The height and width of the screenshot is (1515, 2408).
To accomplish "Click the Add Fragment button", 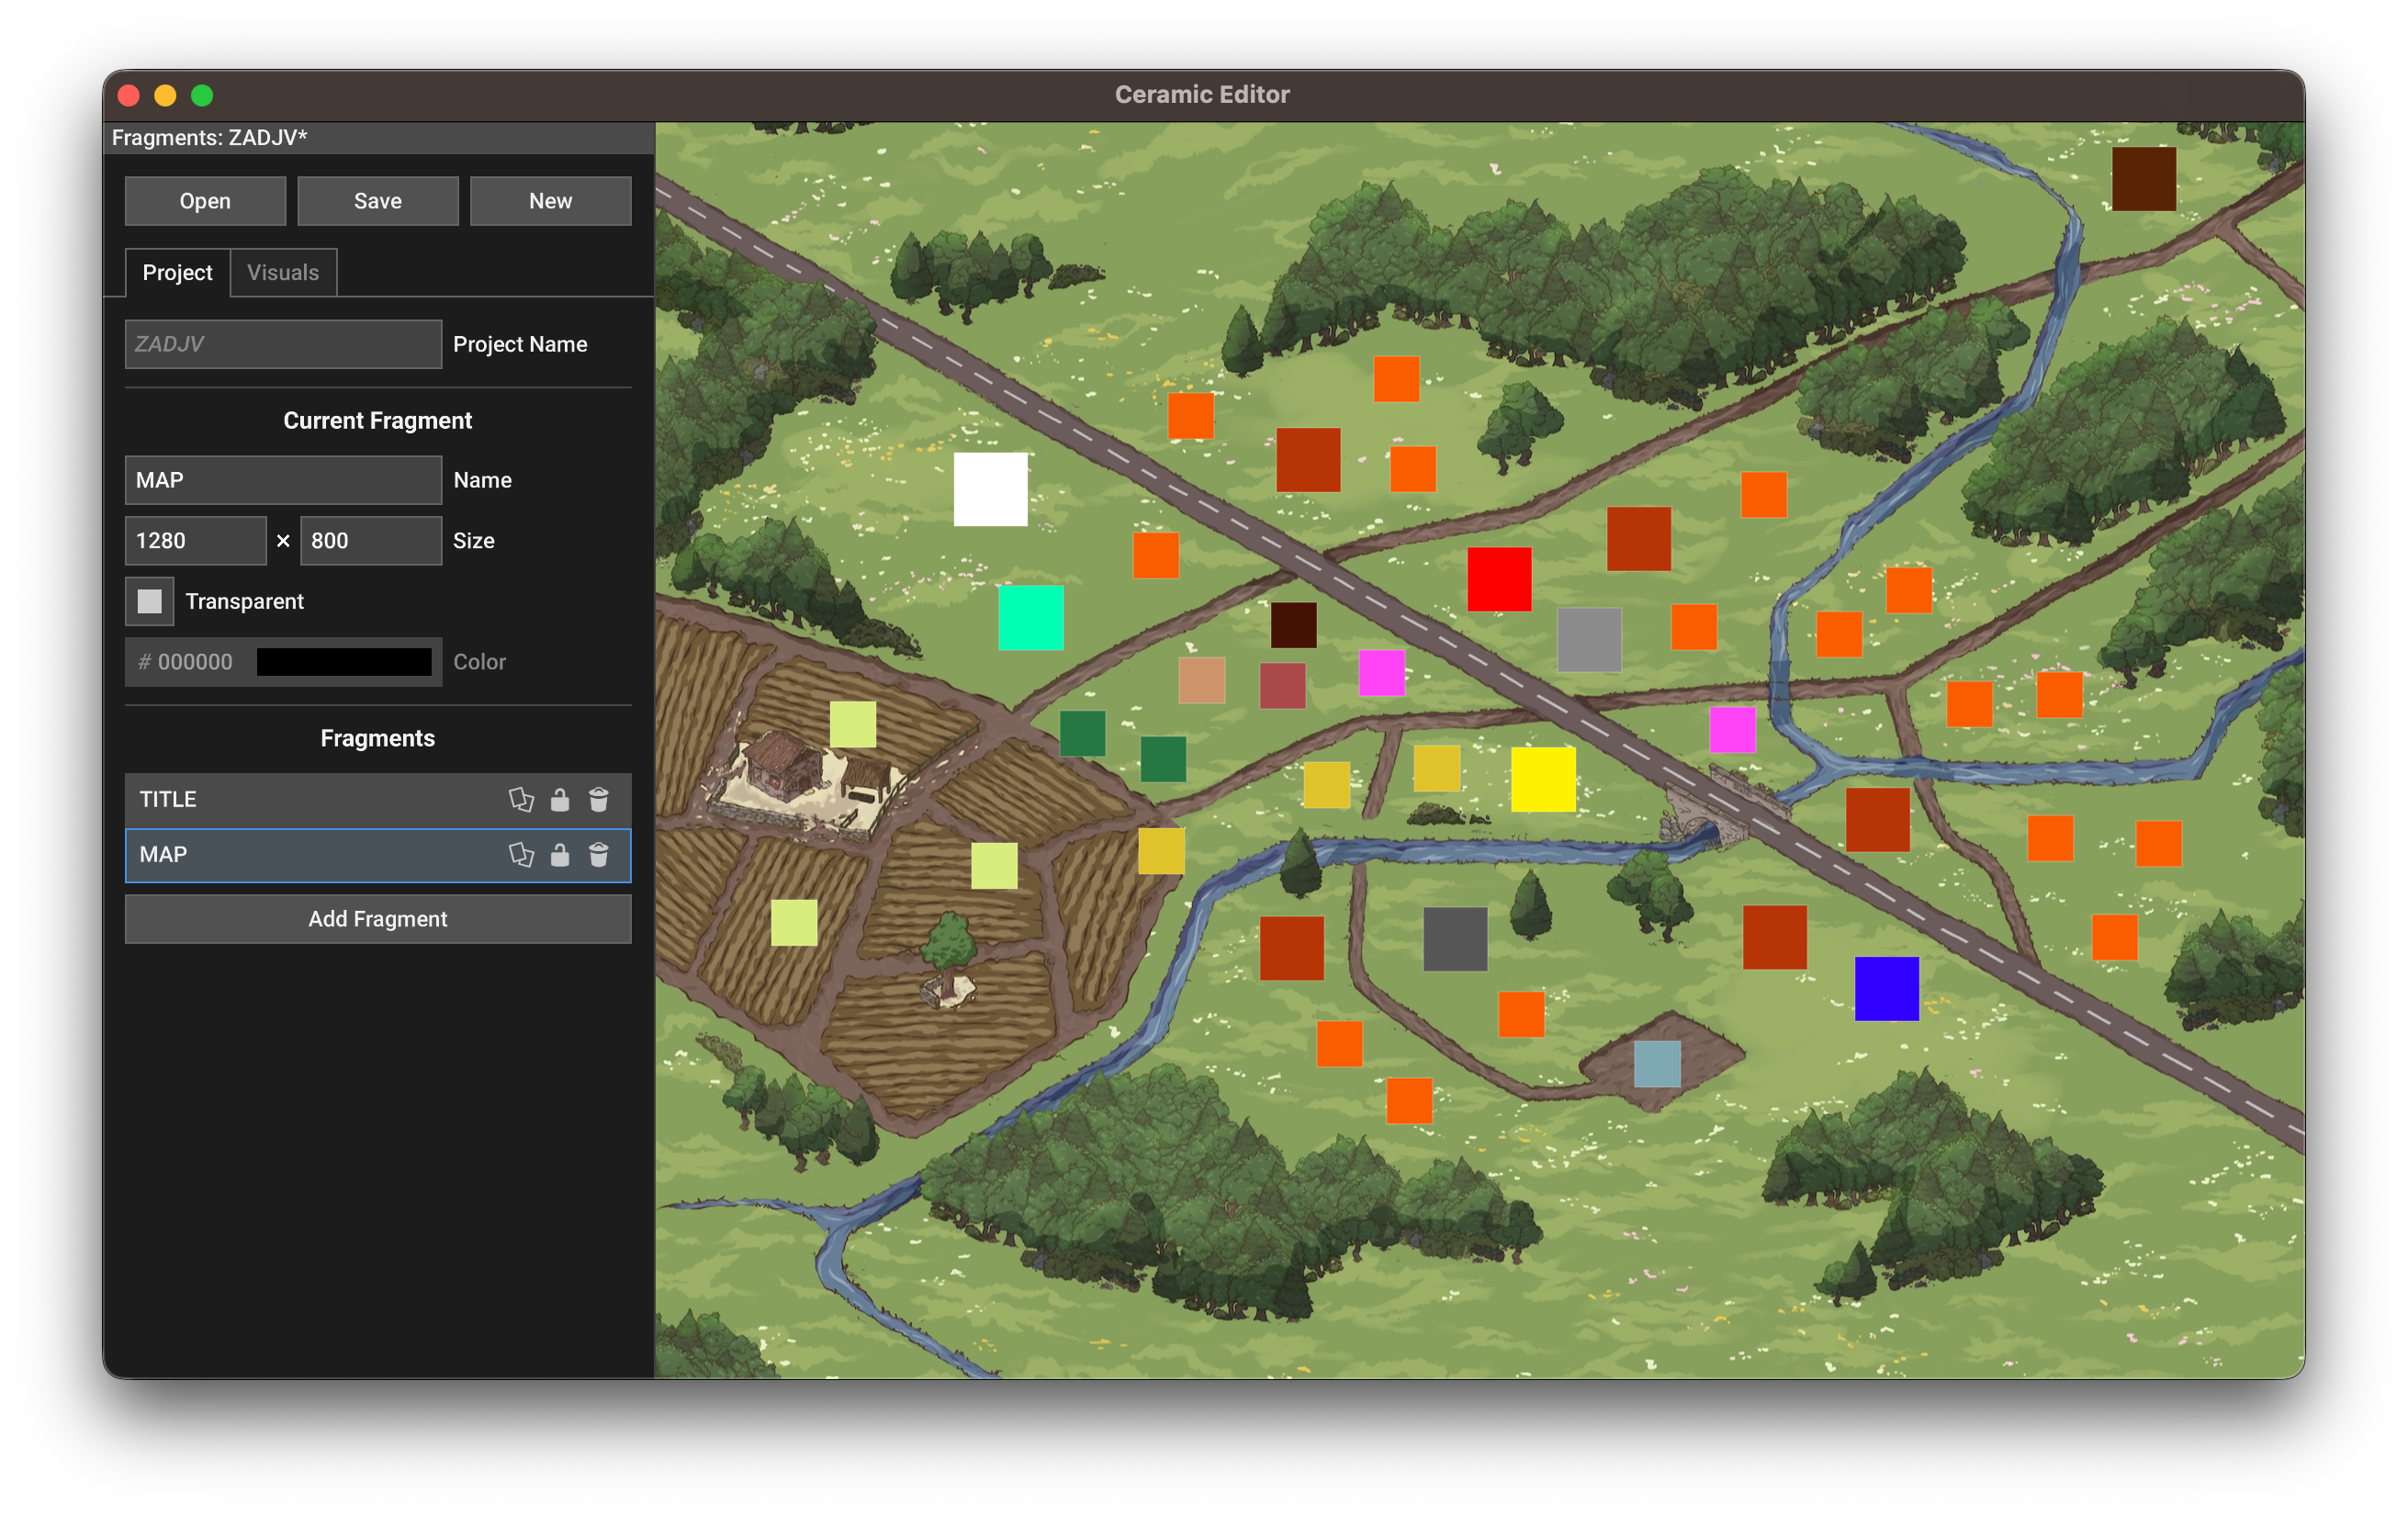I will click(378, 918).
